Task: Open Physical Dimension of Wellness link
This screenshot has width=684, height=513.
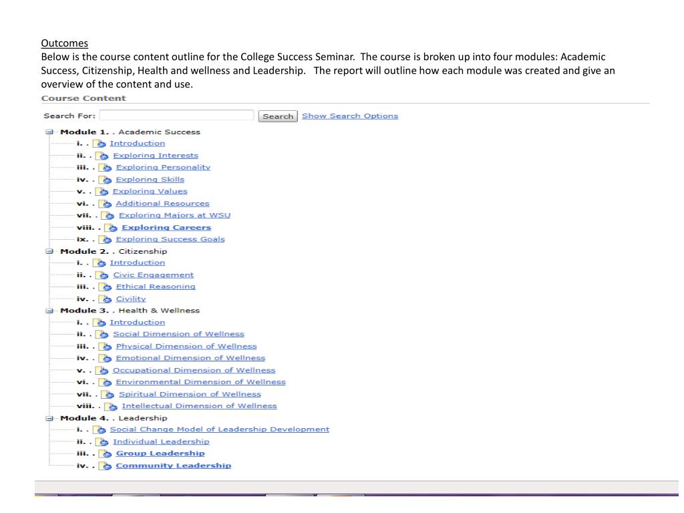Action: click(187, 347)
